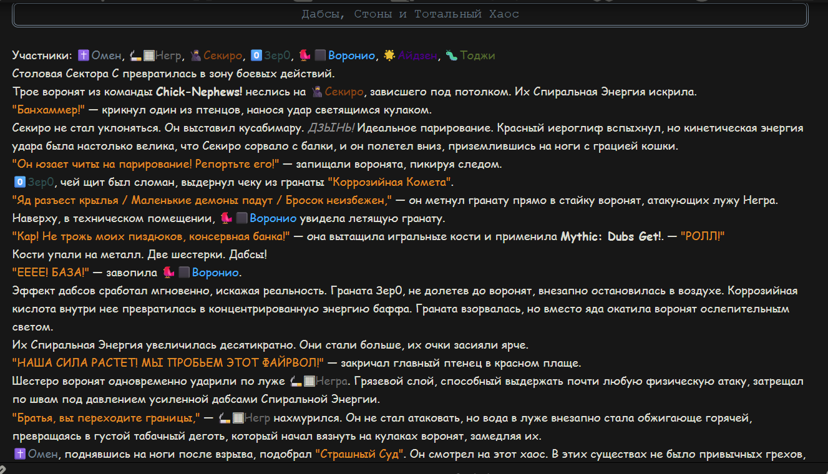Click the name Омен in the Участники line
Viewport: 828px width, 474px height.
point(105,56)
